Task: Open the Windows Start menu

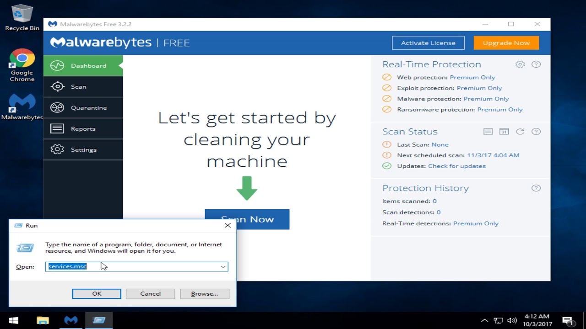Action: coord(13,320)
